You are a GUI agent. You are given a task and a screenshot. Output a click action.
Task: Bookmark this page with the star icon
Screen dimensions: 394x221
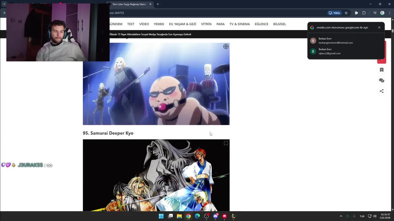point(346,13)
